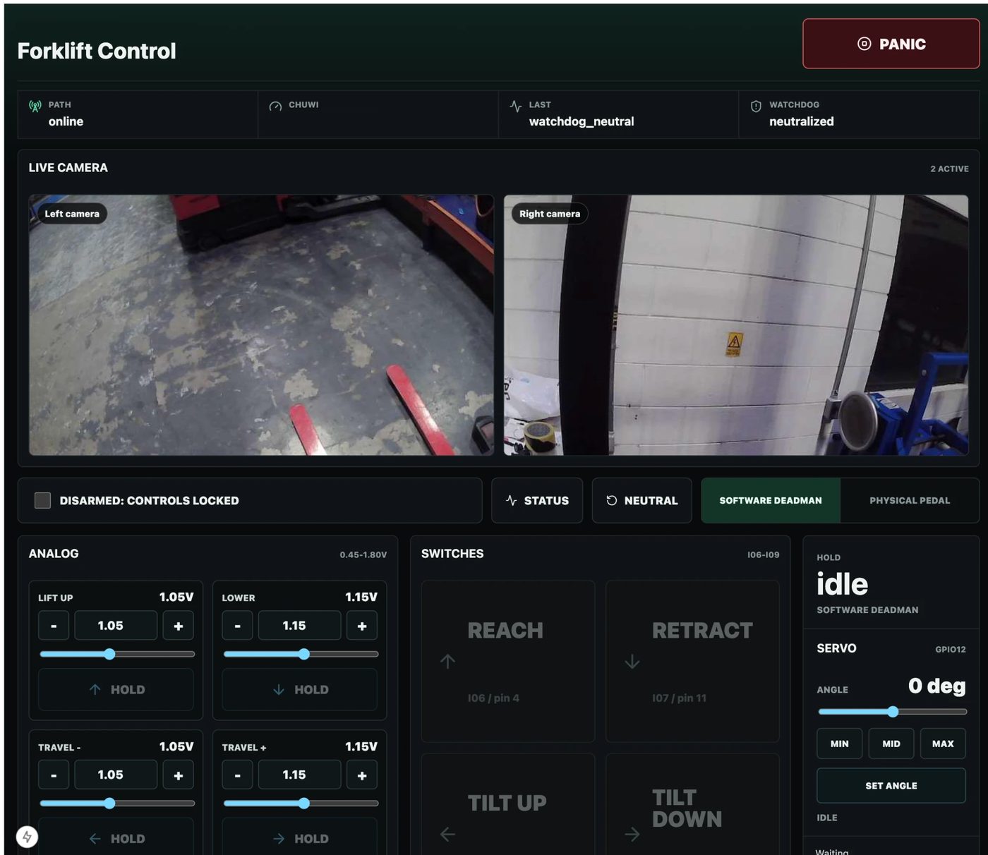Adjust the TRAVEL - voltage slider
This screenshot has height=855, width=988.
pyautogui.click(x=117, y=804)
